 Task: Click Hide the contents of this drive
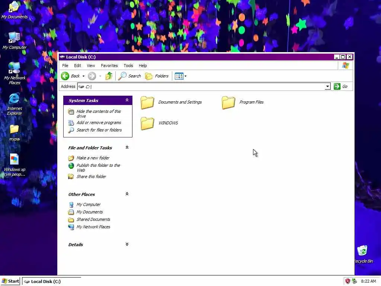(x=99, y=114)
